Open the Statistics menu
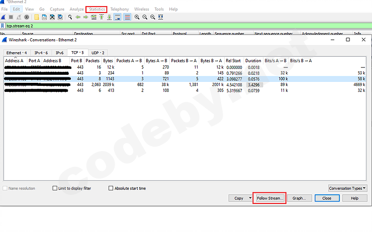The image size is (372, 232). pos(97,9)
